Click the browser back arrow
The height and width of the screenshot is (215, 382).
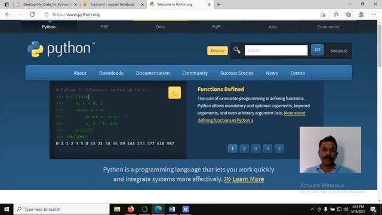click(8, 14)
